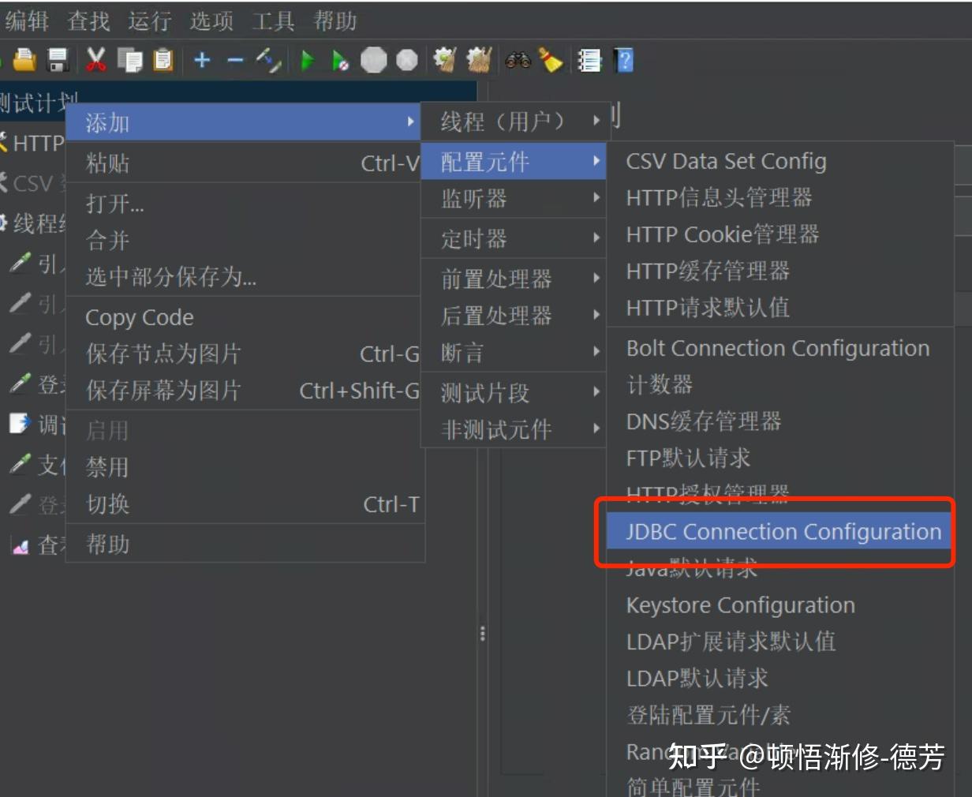This screenshot has height=797, width=972.
Task: Expand the 前置处理器 submenu
Action: [514, 279]
